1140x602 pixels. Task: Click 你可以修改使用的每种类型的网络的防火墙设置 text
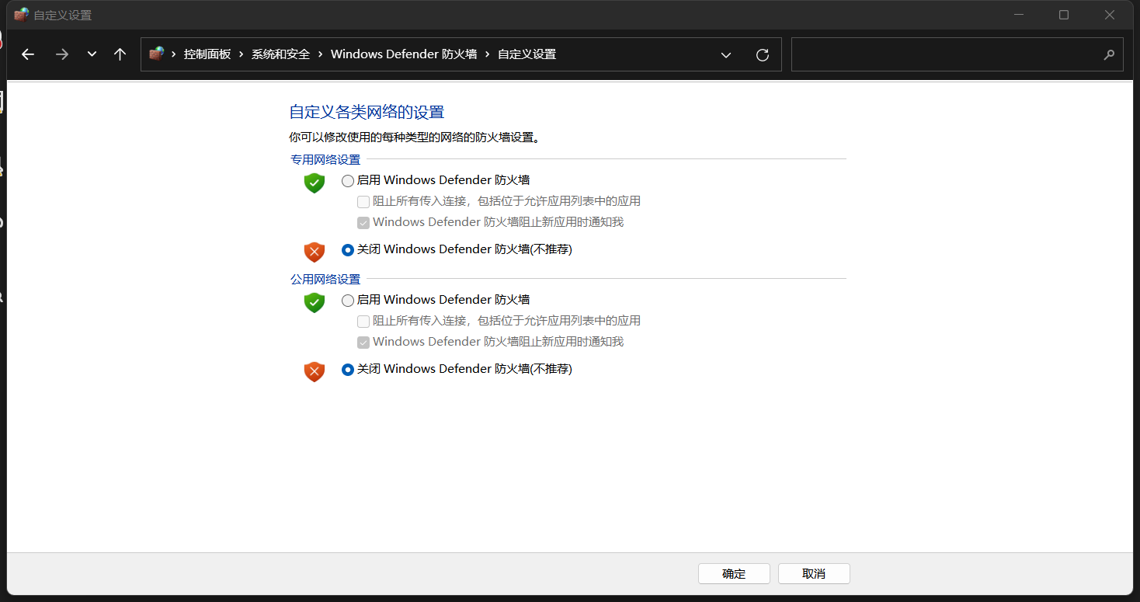[415, 137]
